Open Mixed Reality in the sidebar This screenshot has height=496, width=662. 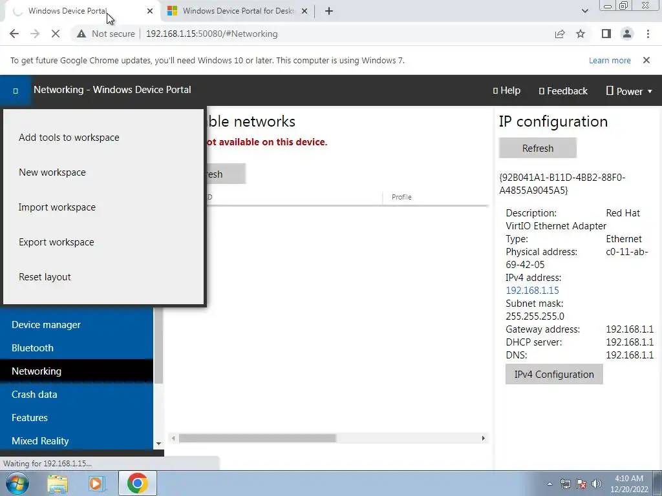pos(76,440)
